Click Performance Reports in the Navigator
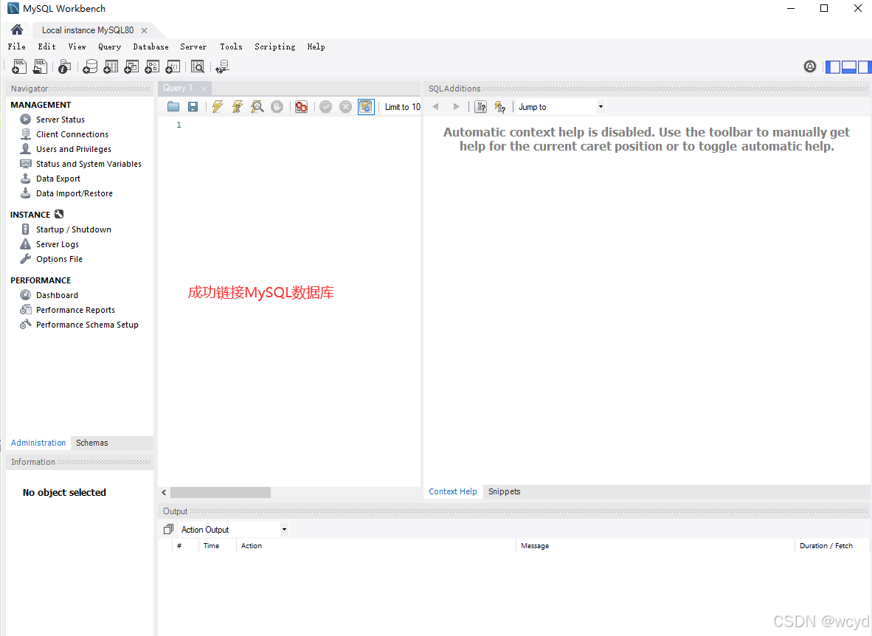The width and height of the screenshot is (872, 636). pos(75,310)
